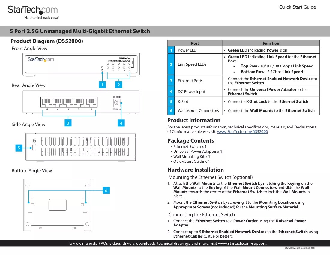Click the Wall Mount Connectors row
The width and height of the screenshot is (330, 255).
click(x=244, y=110)
